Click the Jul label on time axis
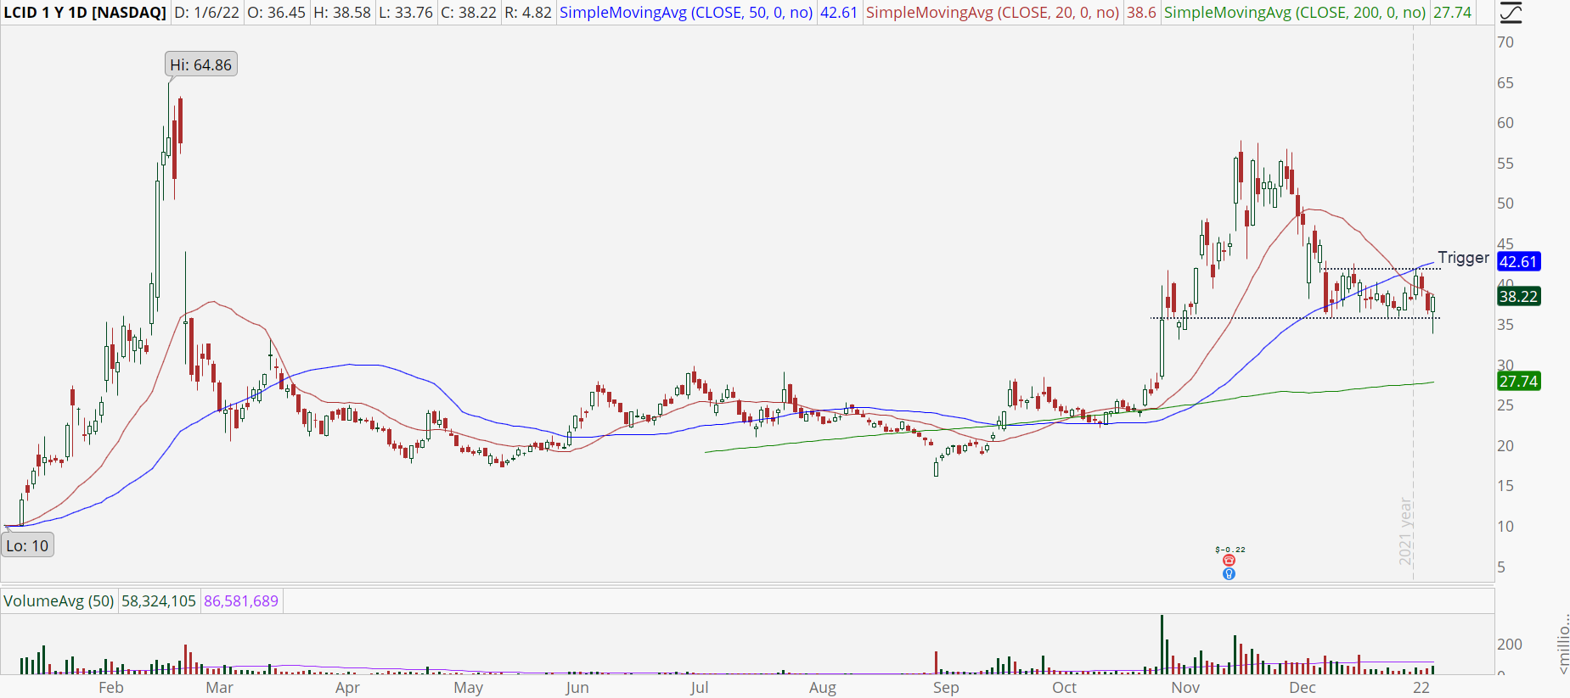This screenshot has width=1570, height=698. click(x=699, y=688)
